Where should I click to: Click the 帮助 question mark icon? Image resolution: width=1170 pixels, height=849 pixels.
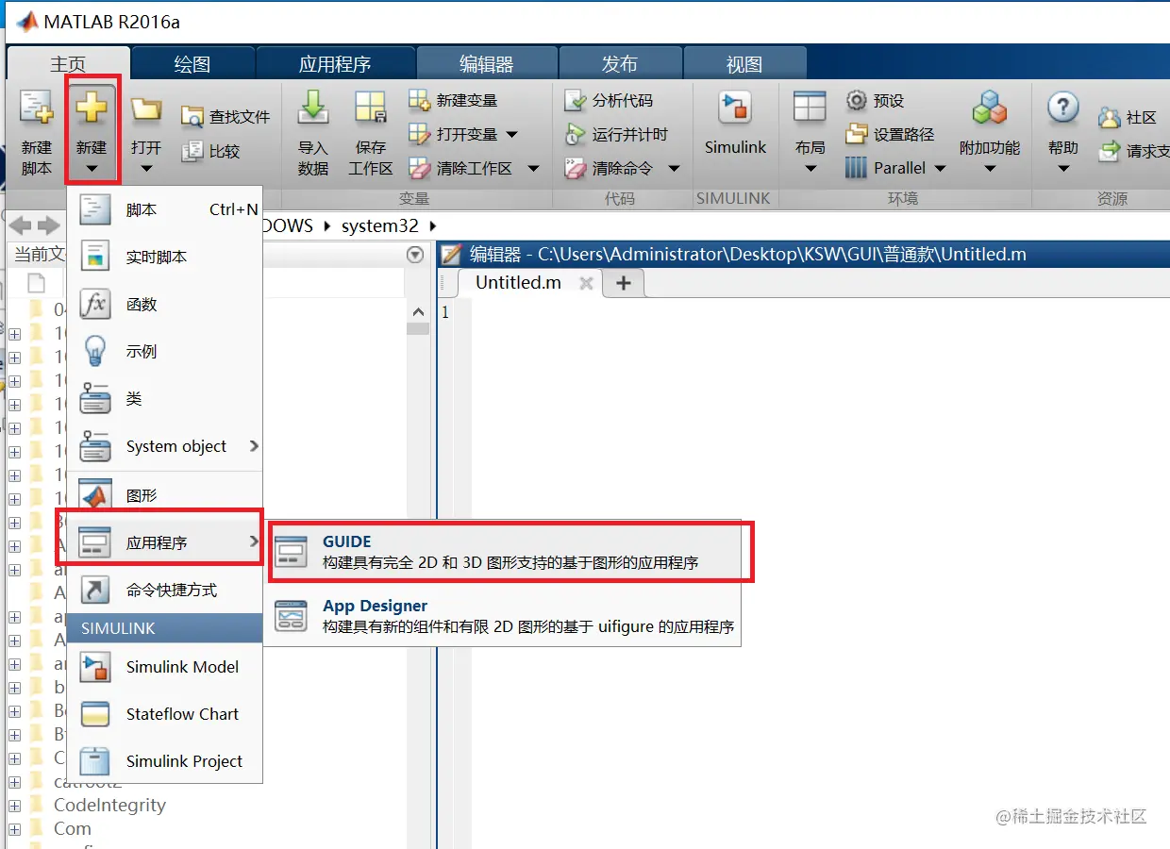1063,108
